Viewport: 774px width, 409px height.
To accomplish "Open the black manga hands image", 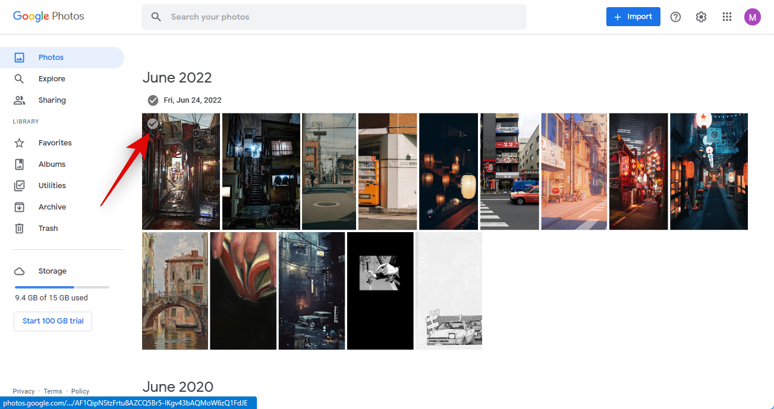I will 380,291.
